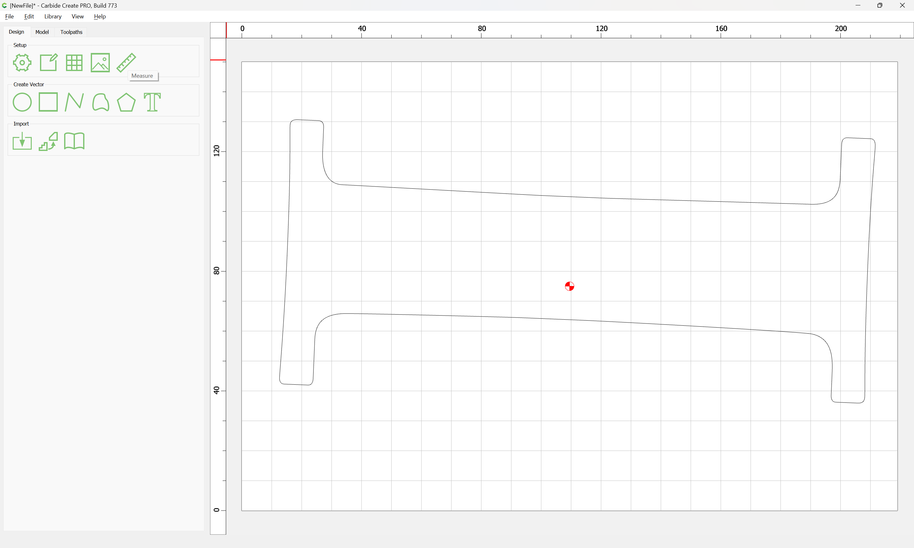Click the Import file icon
Screen dimensions: 914x548
pos(22,141)
